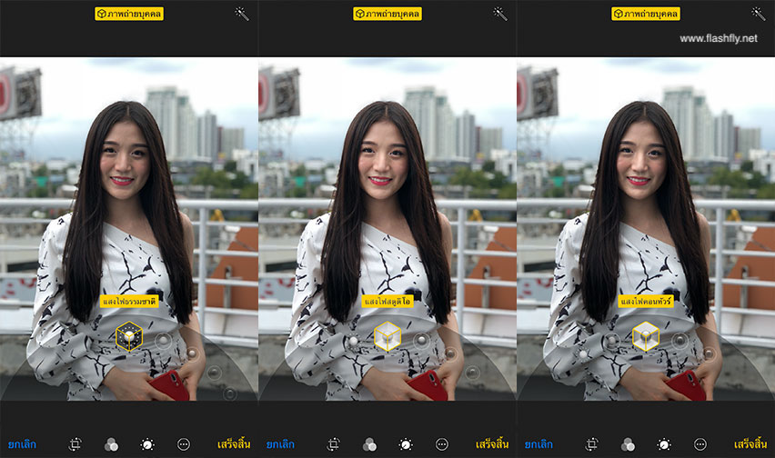The image size is (775, 458).
Task: Show more options in the แสงไฟคอนทัวร์ screen
Action: tap(700, 444)
